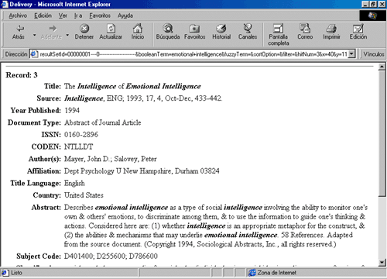Click the ISSN value 0160-2896
The height and width of the screenshot is (279, 387).
tap(81, 135)
